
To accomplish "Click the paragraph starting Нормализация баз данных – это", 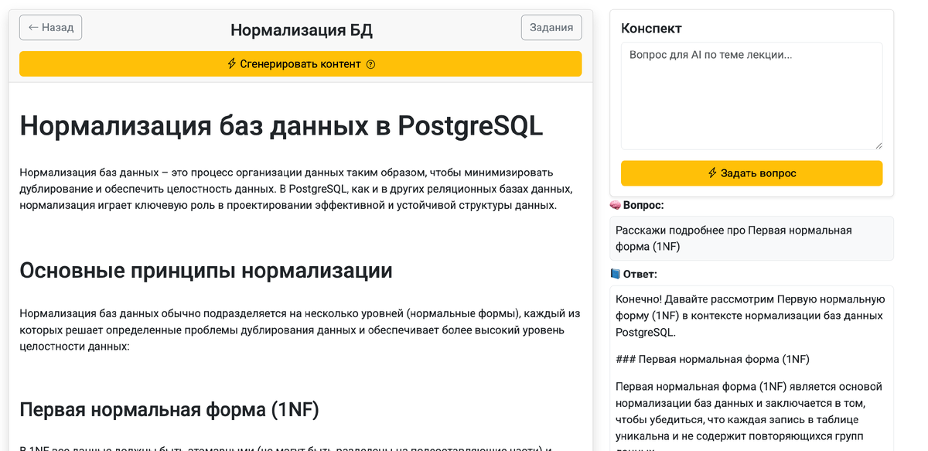I will [x=296, y=189].
